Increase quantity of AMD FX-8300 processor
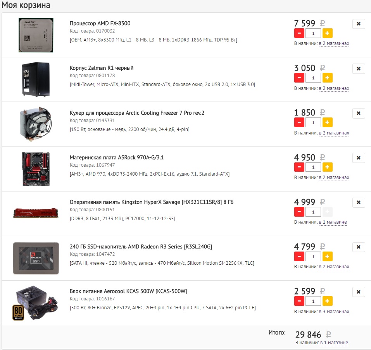This screenshot has width=371, height=350. pyautogui.click(x=327, y=33)
